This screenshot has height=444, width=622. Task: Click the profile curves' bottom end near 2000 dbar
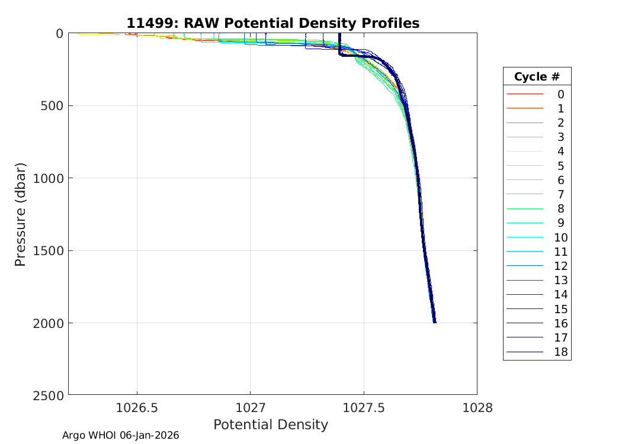(434, 320)
